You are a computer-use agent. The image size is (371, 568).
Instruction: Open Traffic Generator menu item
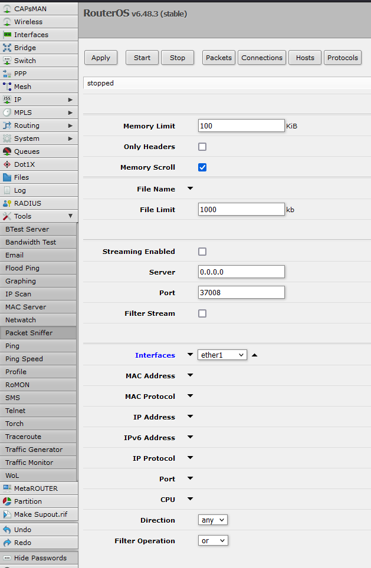point(38,450)
